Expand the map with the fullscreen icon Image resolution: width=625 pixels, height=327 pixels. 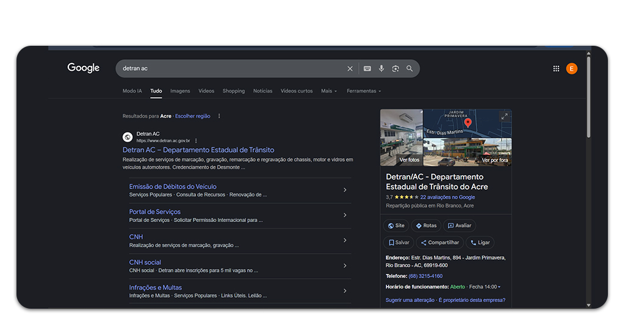504,117
